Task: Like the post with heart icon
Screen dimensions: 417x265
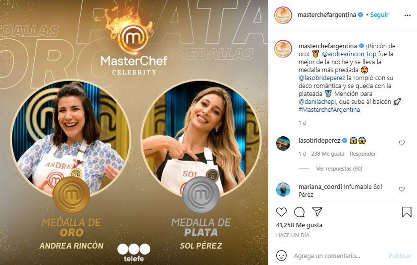Action: [x=281, y=212]
